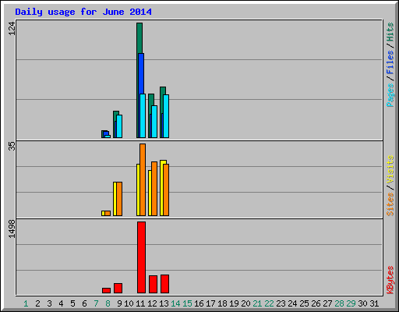Click the Hits legend label
399x312 pixels.
pos(390,32)
